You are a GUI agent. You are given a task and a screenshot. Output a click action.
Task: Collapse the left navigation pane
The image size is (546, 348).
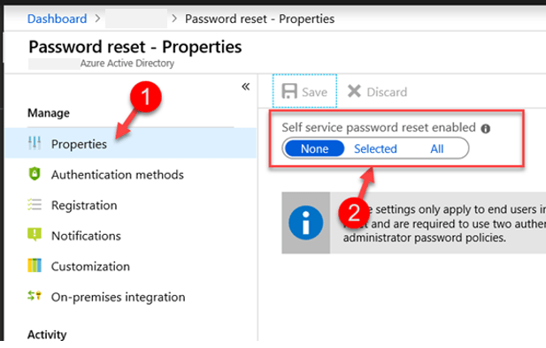[245, 87]
